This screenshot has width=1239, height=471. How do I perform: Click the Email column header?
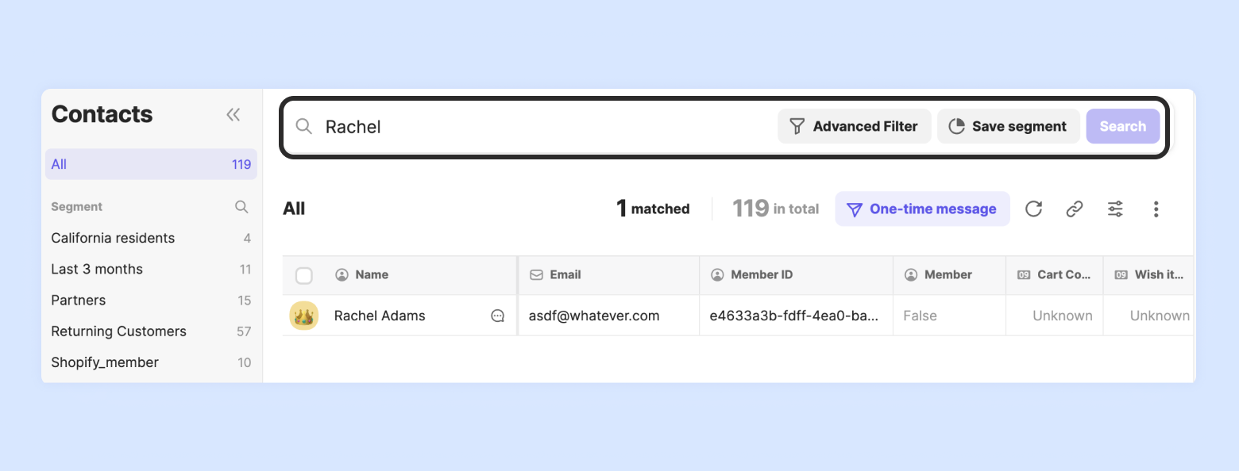pos(565,275)
